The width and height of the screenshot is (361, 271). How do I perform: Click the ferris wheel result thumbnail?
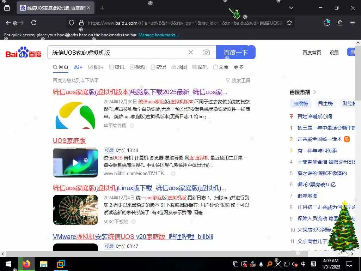pos(75,210)
